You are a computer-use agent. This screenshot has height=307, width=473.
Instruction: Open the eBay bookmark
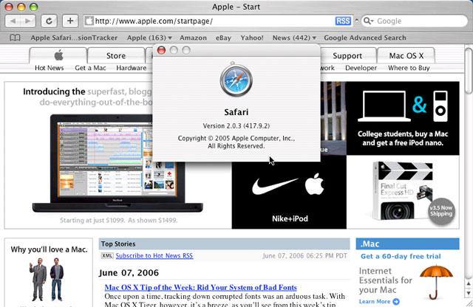223,38
